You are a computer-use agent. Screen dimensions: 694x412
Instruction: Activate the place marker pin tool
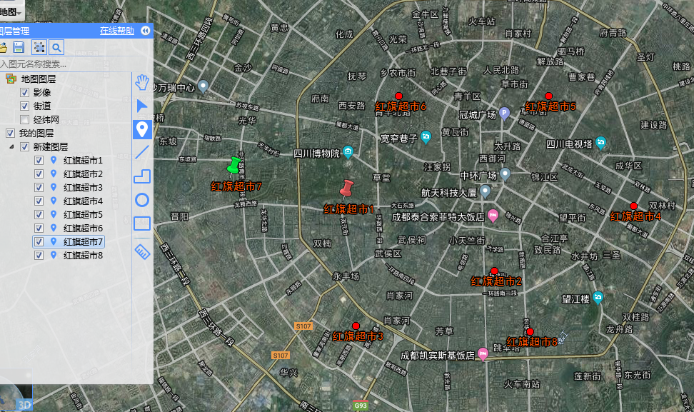(x=142, y=130)
